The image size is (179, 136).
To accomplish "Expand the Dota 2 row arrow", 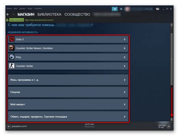I will coord(125,39).
